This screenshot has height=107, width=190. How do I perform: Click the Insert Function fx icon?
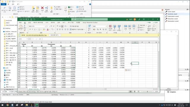40,39
